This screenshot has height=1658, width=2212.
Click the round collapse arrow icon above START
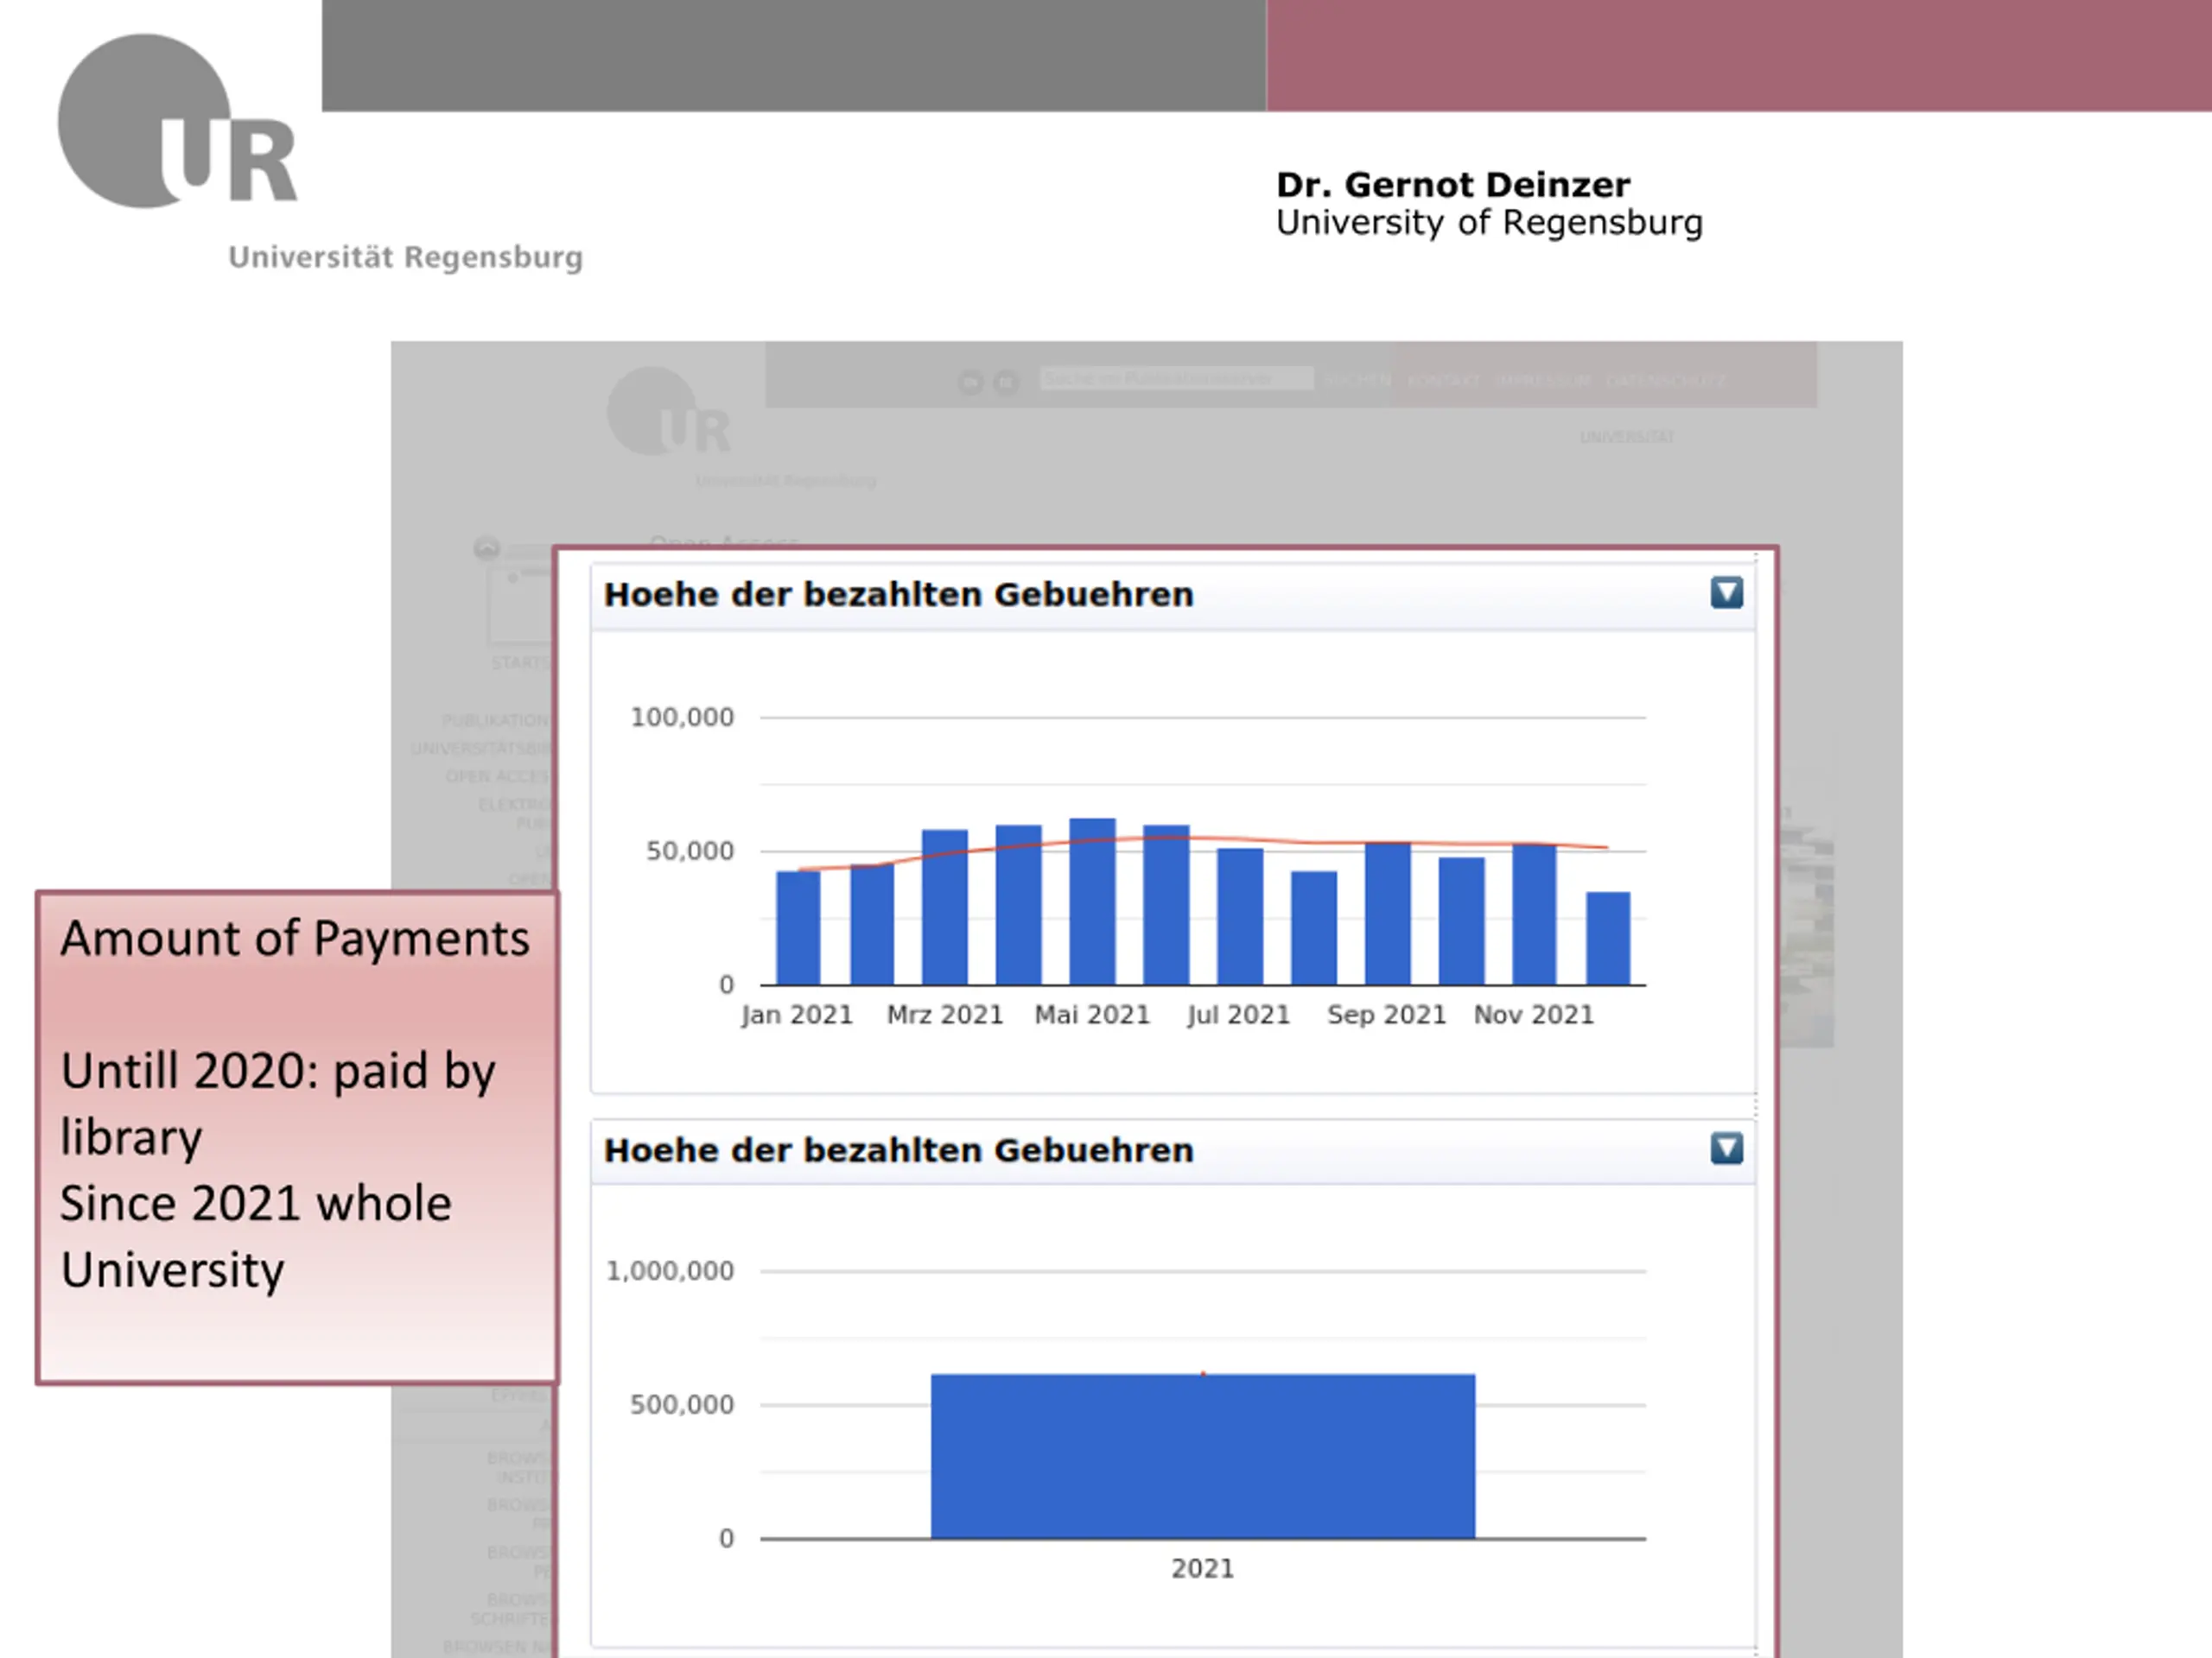[487, 547]
